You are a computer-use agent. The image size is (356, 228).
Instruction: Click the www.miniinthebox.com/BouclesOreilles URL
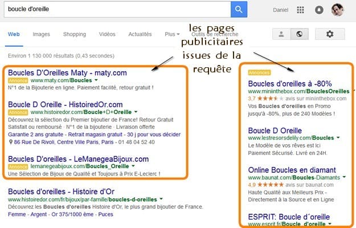click(x=298, y=91)
